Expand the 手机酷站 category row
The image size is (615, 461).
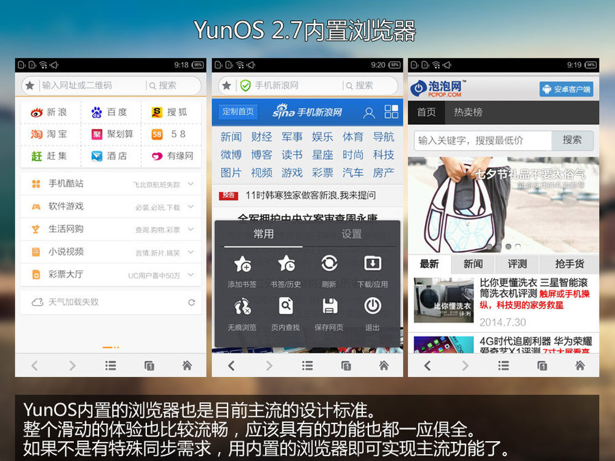pos(111,183)
